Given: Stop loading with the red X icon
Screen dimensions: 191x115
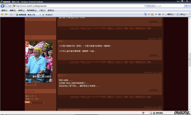Looking at the screenshot, I should 152,6.
